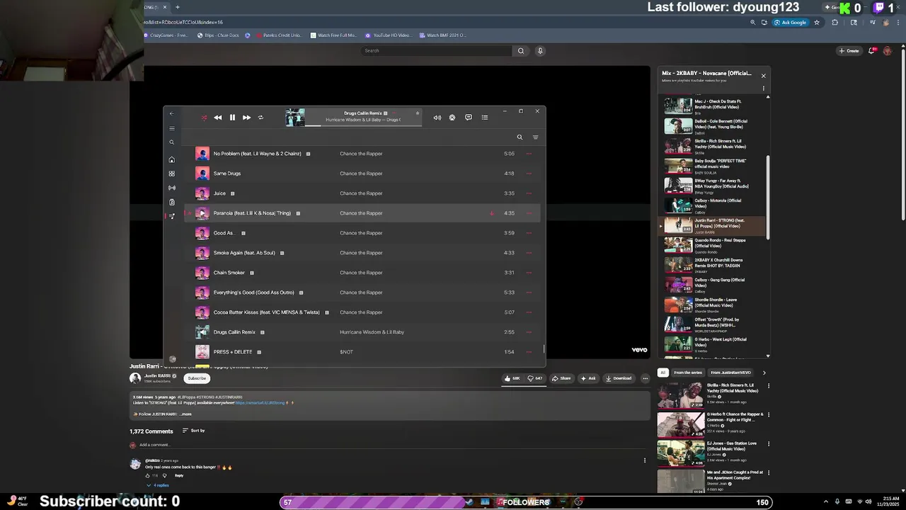Screen dimensions: 906x510
Task: Dislike the YouTube video
Action: (535, 378)
